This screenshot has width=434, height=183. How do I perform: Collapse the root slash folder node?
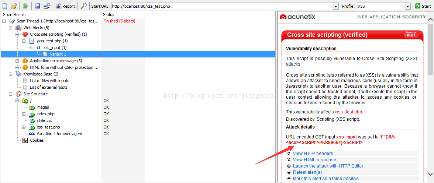click(x=17, y=101)
